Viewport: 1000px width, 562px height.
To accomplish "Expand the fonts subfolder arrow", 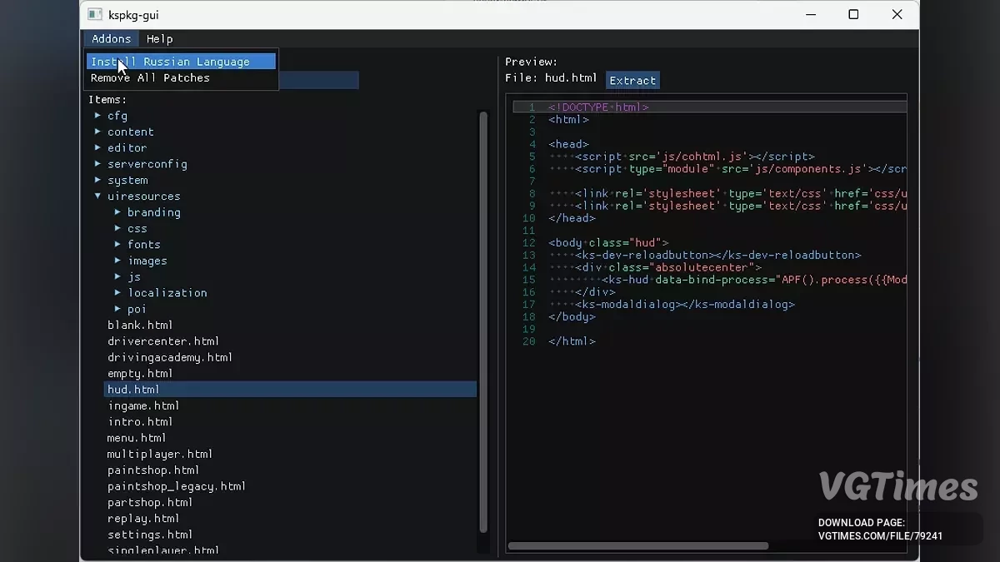I will [117, 245].
